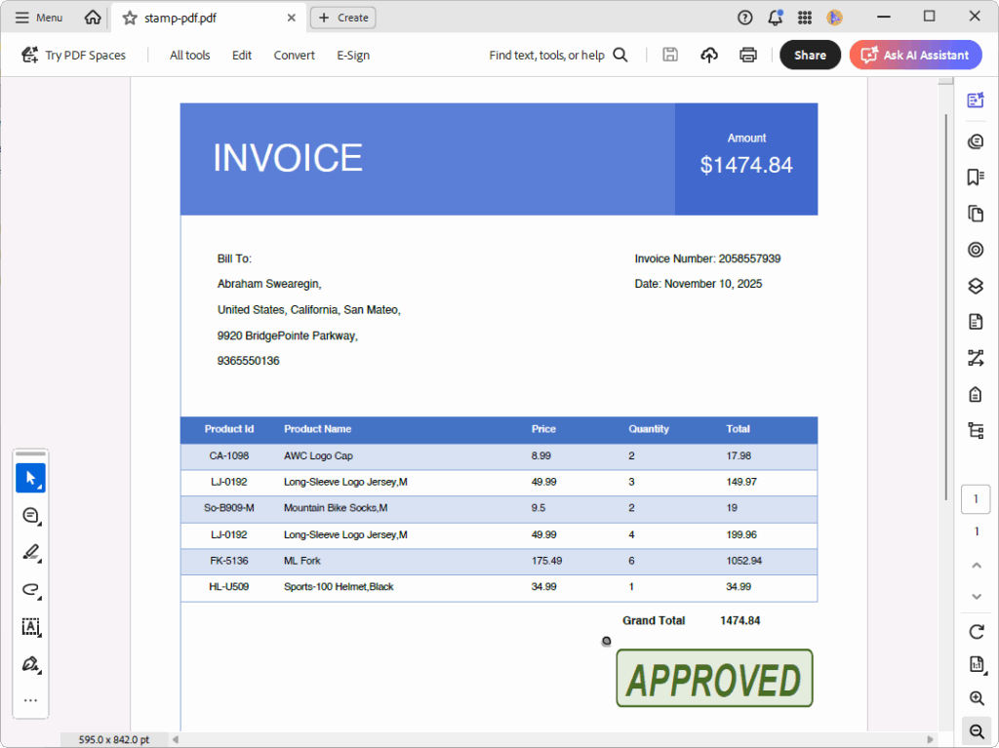The image size is (999, 748).
Task: Expand the sign tool options in the left toolbar
Action: pos(30,664)
